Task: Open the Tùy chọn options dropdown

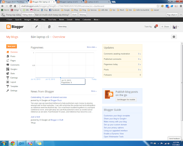Action: point(172,15)
